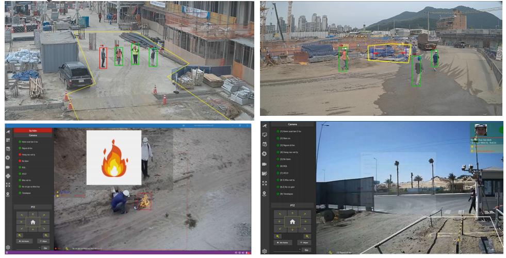The width and height of the screenshot is (506, 258).
Task: Click Set Home button in gate-camera window
Action: pos(282,242)
